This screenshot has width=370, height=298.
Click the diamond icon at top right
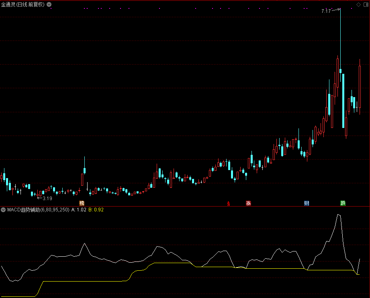tap(358, 5)
